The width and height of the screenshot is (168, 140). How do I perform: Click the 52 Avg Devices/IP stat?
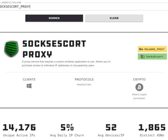(x=111, y=130)
